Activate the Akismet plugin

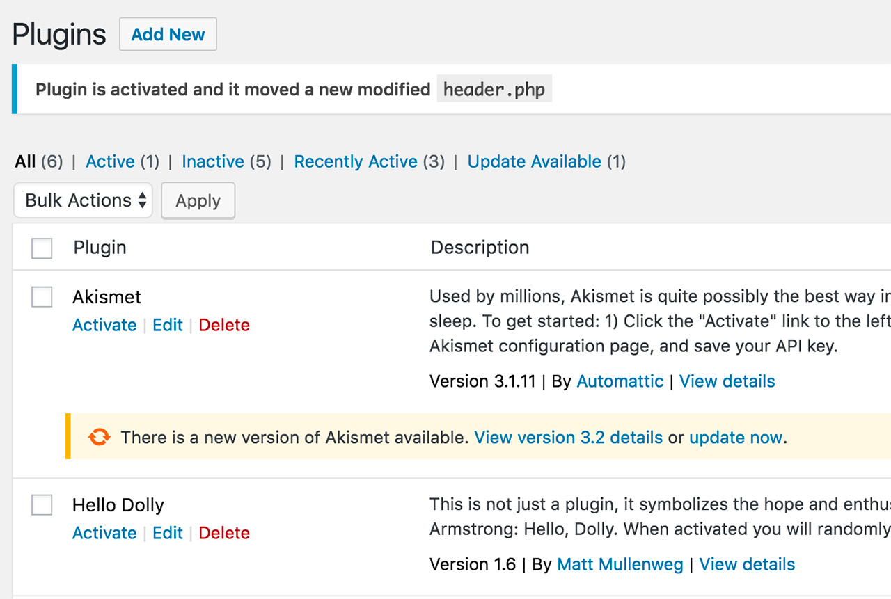pos(104,324)
